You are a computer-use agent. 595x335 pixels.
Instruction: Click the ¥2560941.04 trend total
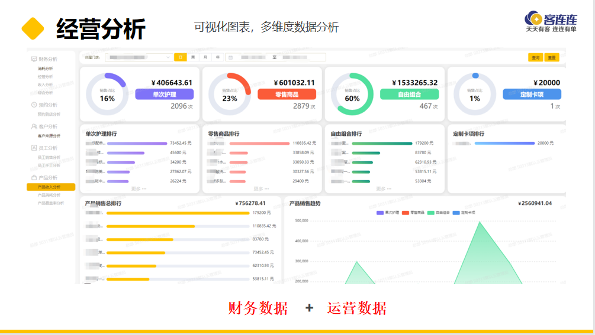[x=535, y=203]
